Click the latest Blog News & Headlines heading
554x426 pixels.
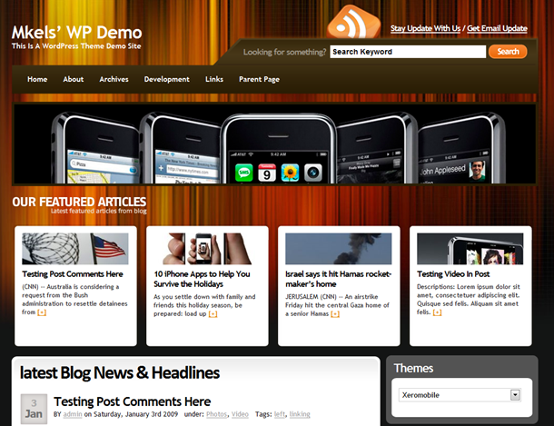pos(120,373)
